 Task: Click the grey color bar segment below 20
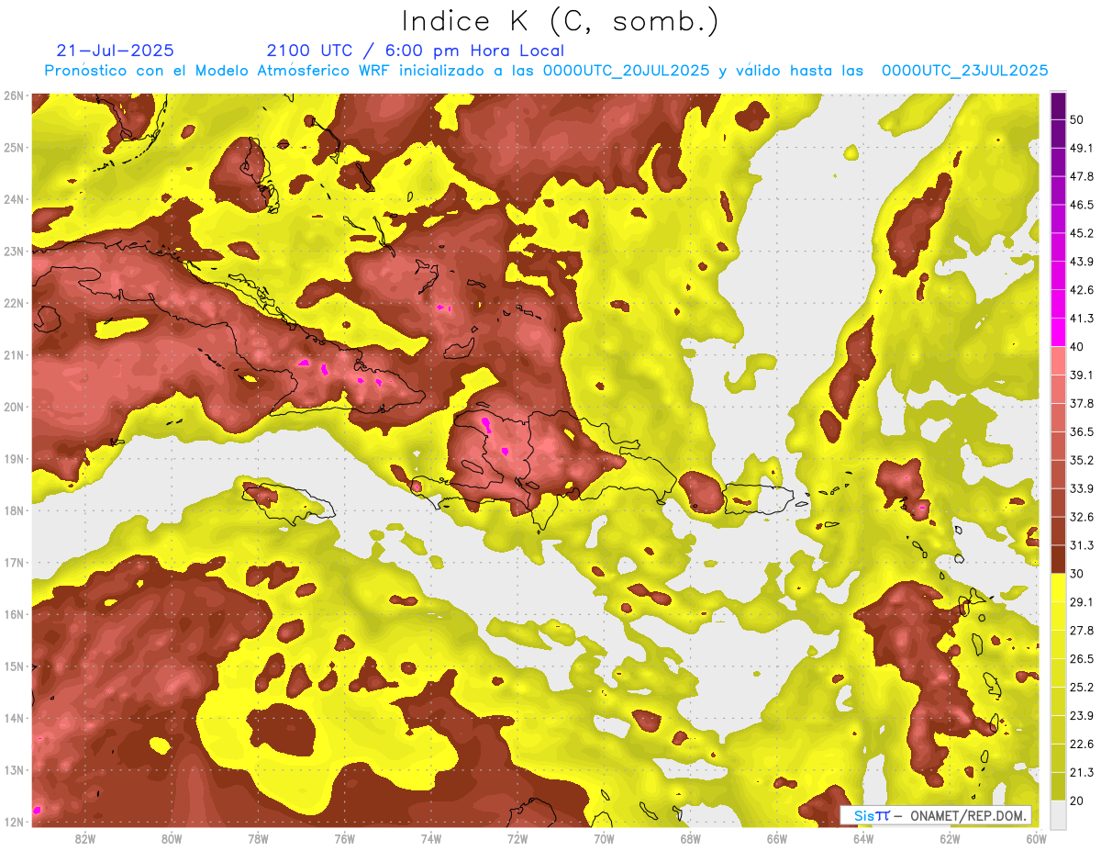[x=1058, y=813]
